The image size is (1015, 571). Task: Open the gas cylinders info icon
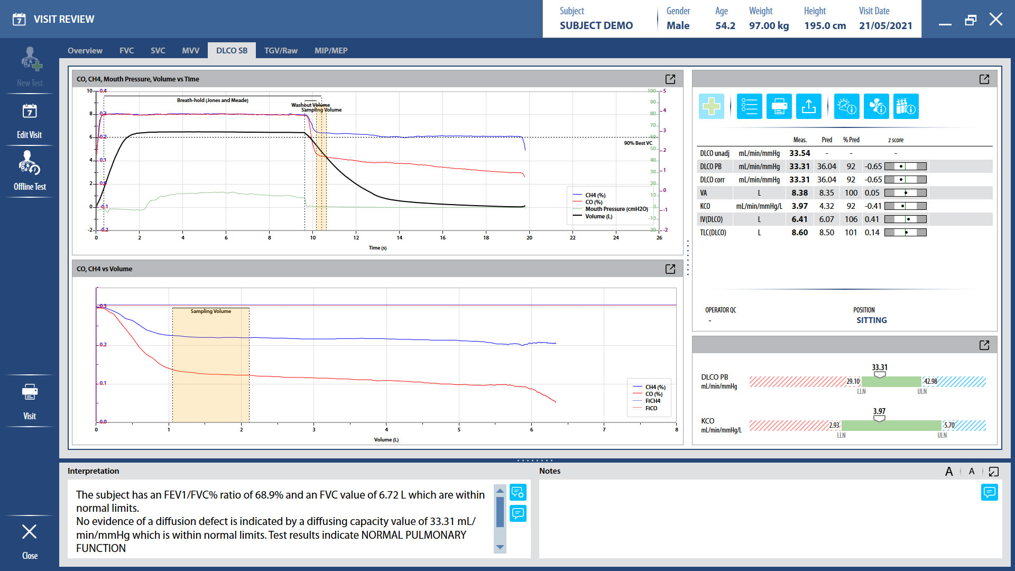pos(906,106)
